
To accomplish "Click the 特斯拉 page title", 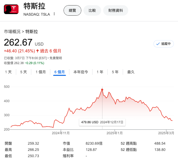I will [34, 6].
